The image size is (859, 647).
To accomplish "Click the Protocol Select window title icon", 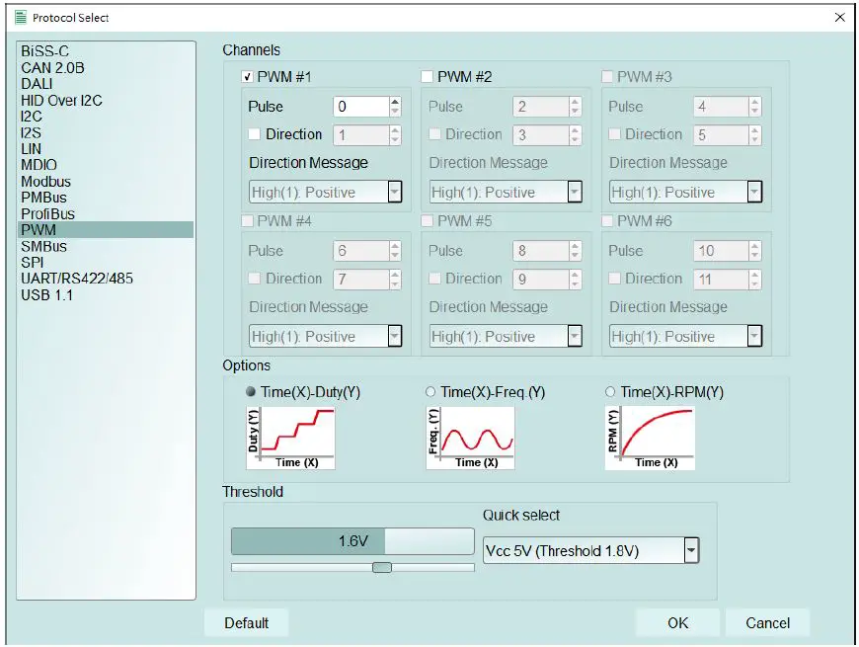I will 20,17.
